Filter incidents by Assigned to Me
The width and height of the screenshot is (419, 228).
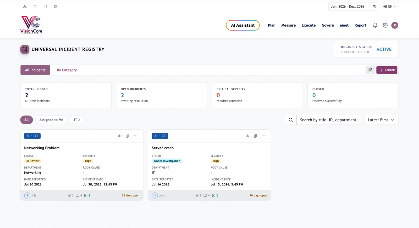(x=51, y=120)
